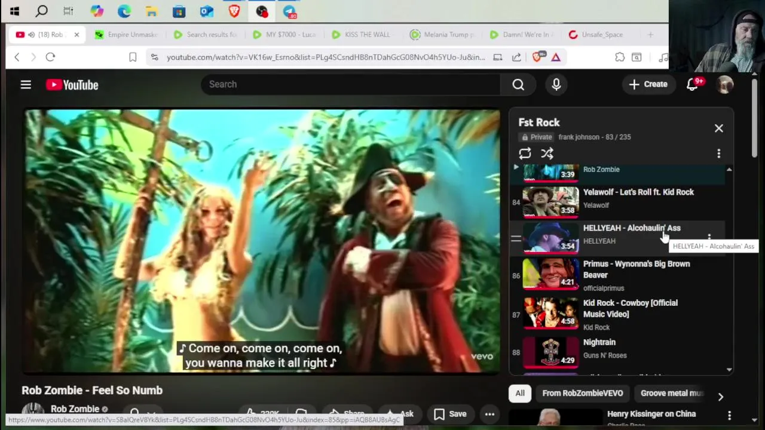Toggle loop playlist
The image size is (765, 430).
525,153
